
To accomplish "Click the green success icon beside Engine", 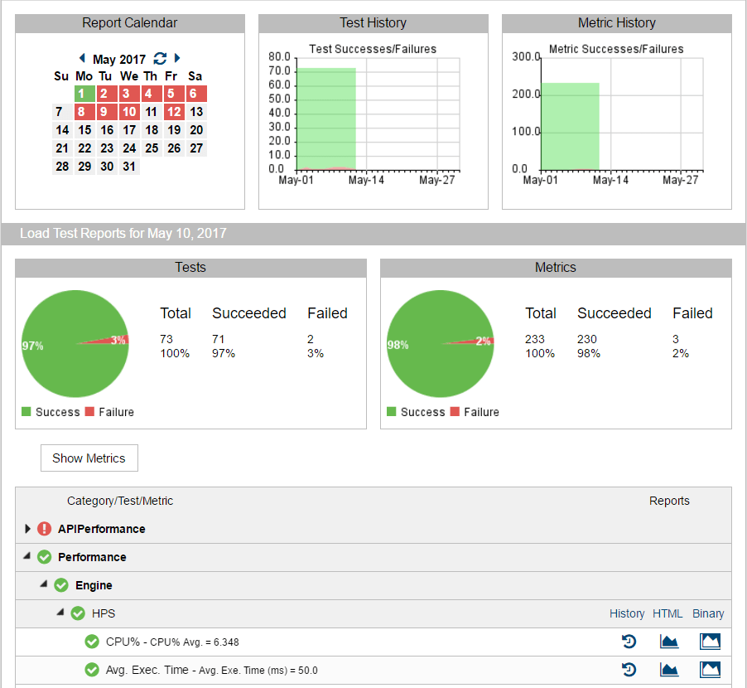I will [x=61, y=585].
